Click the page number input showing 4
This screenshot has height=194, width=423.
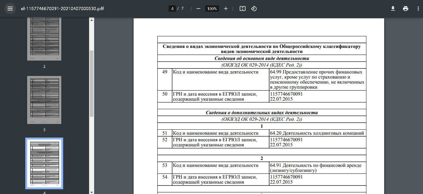[172, 9]
